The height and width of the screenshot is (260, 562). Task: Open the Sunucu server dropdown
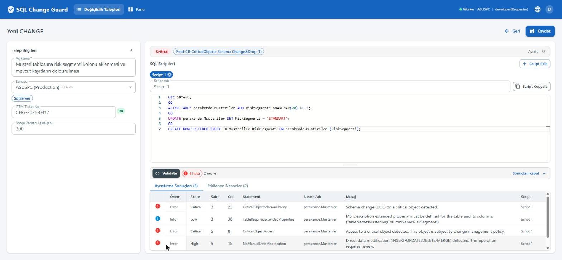(73, 87)
